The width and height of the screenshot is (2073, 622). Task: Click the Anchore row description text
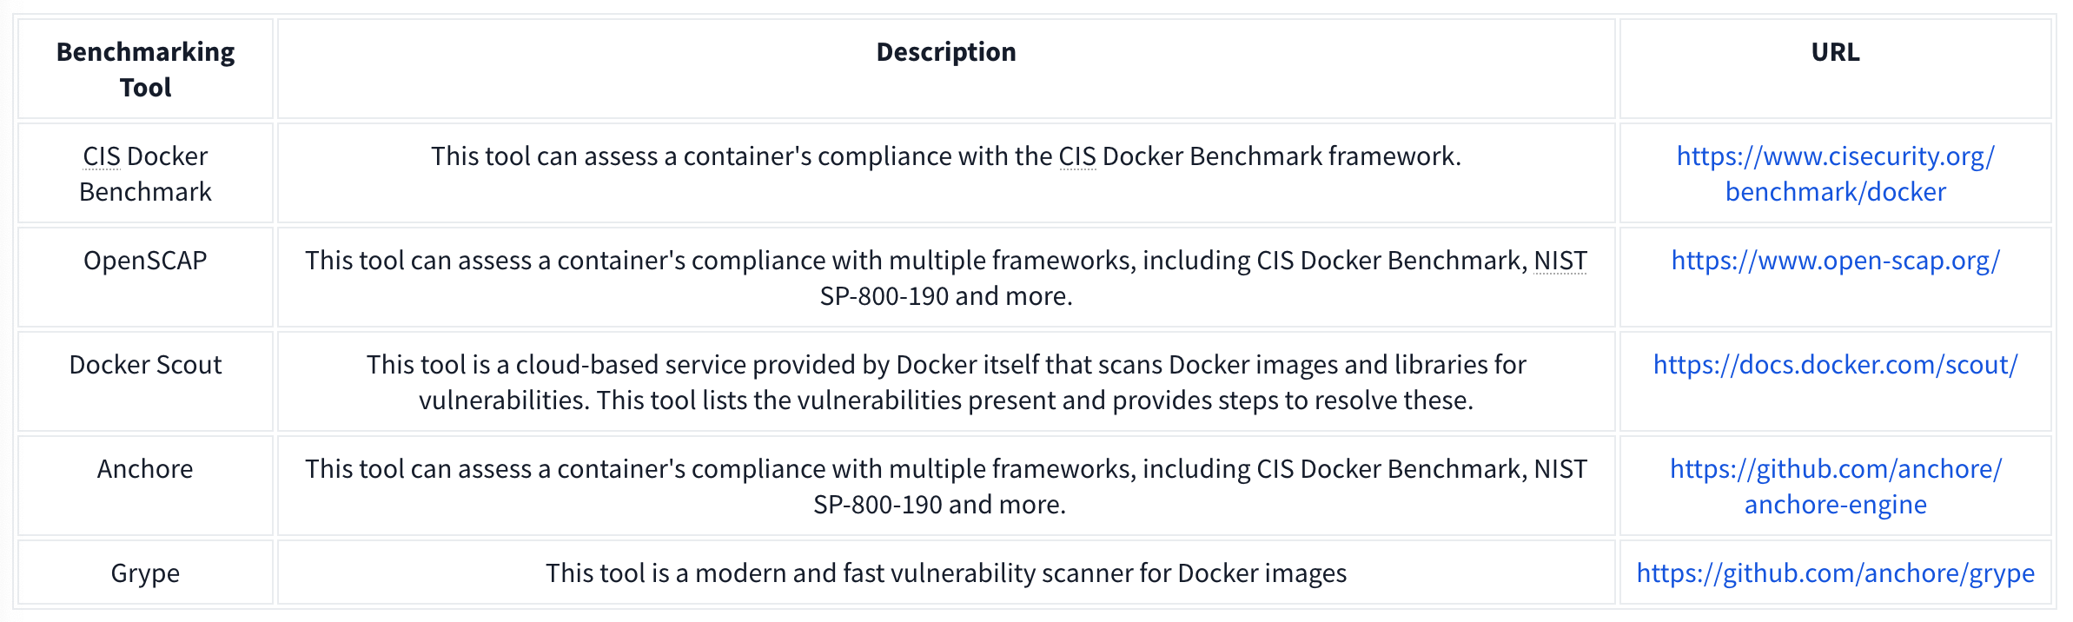(945, 486)
